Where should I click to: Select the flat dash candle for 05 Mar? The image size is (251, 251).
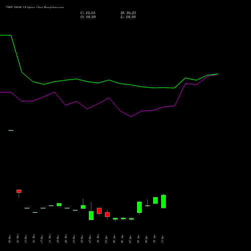point(11,131)
